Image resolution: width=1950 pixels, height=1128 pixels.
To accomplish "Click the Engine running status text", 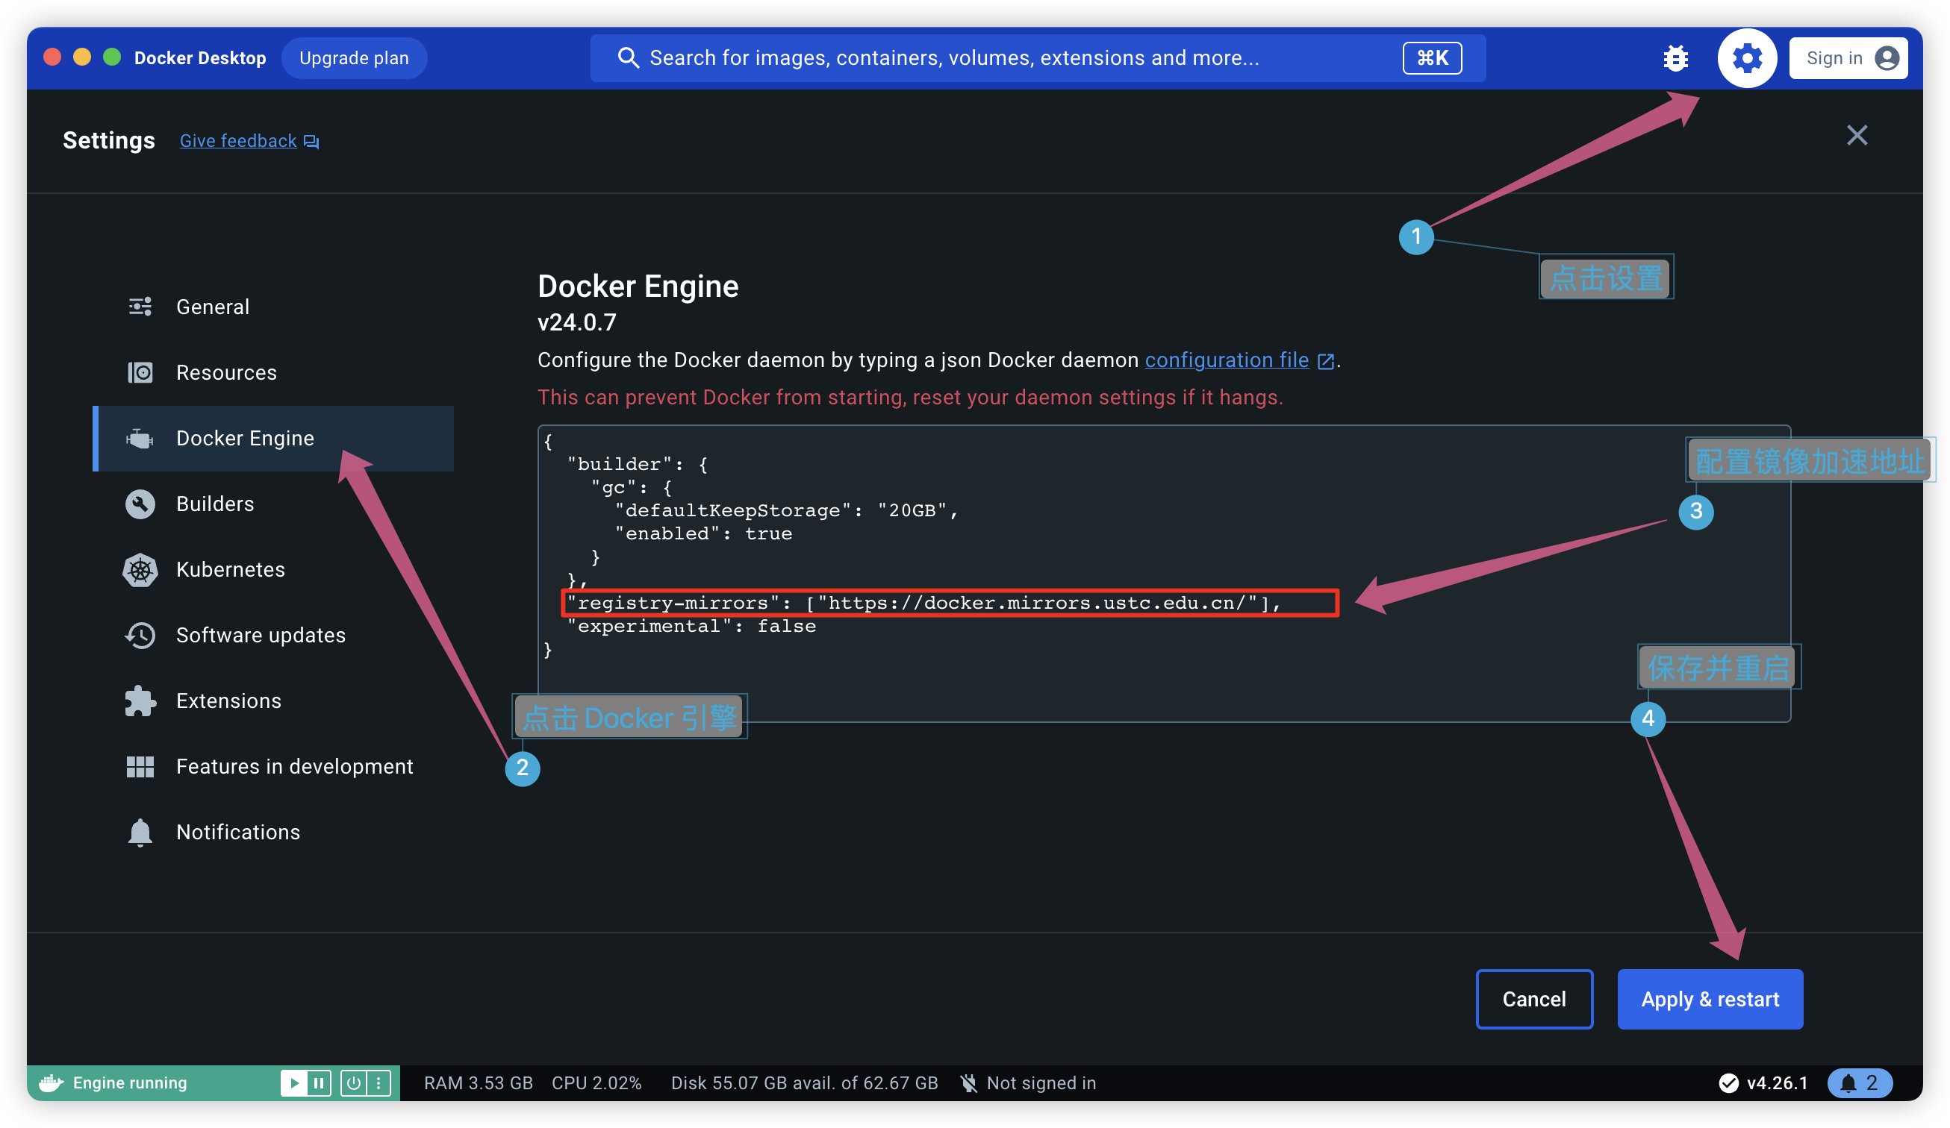I will coord(130,1083).
